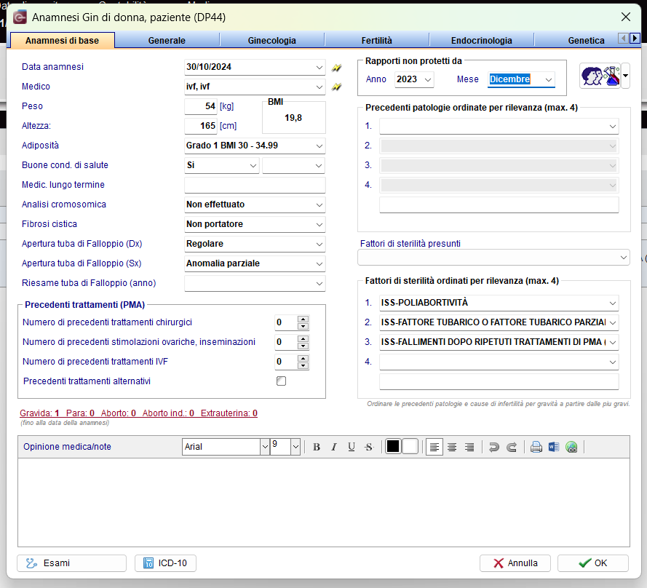Click the lightning icon beside Medico field
The image size is (647, 588).
[337, 87]
